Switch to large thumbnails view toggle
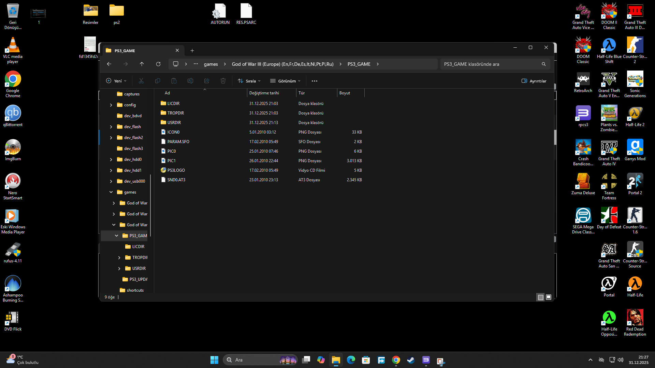 point(549,297)
